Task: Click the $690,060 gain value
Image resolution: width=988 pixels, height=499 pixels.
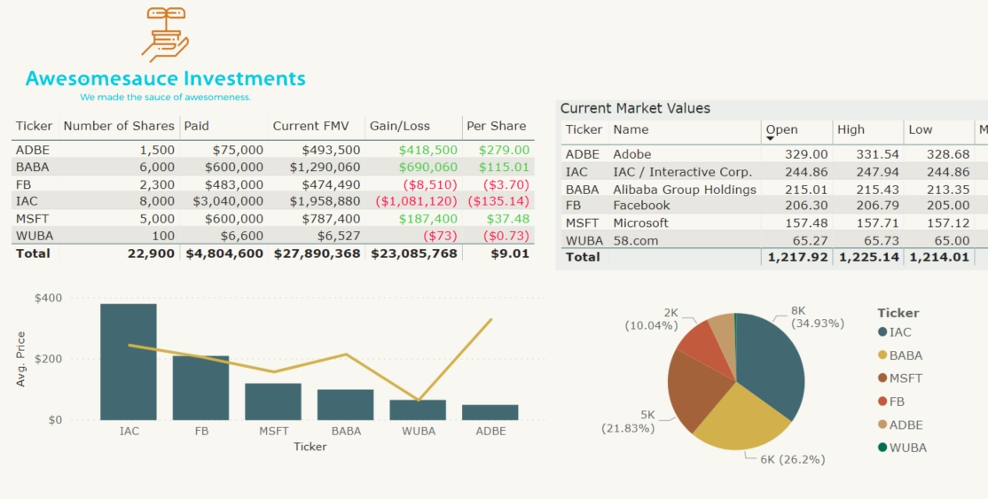Action: 427,167
